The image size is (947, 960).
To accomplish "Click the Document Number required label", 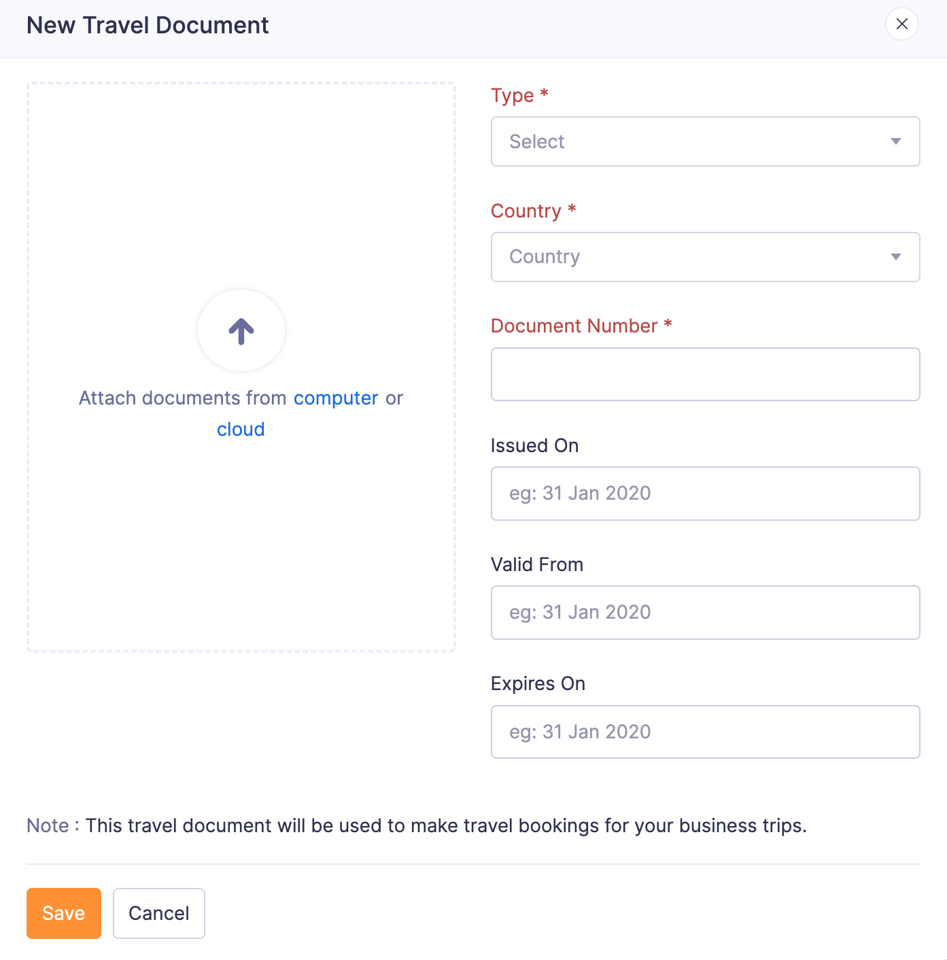I will [x=580, y=326].
